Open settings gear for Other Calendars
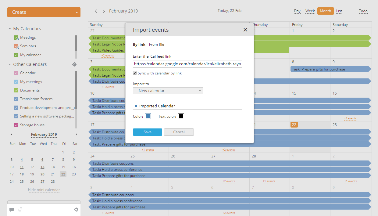 tap(74, 64)
